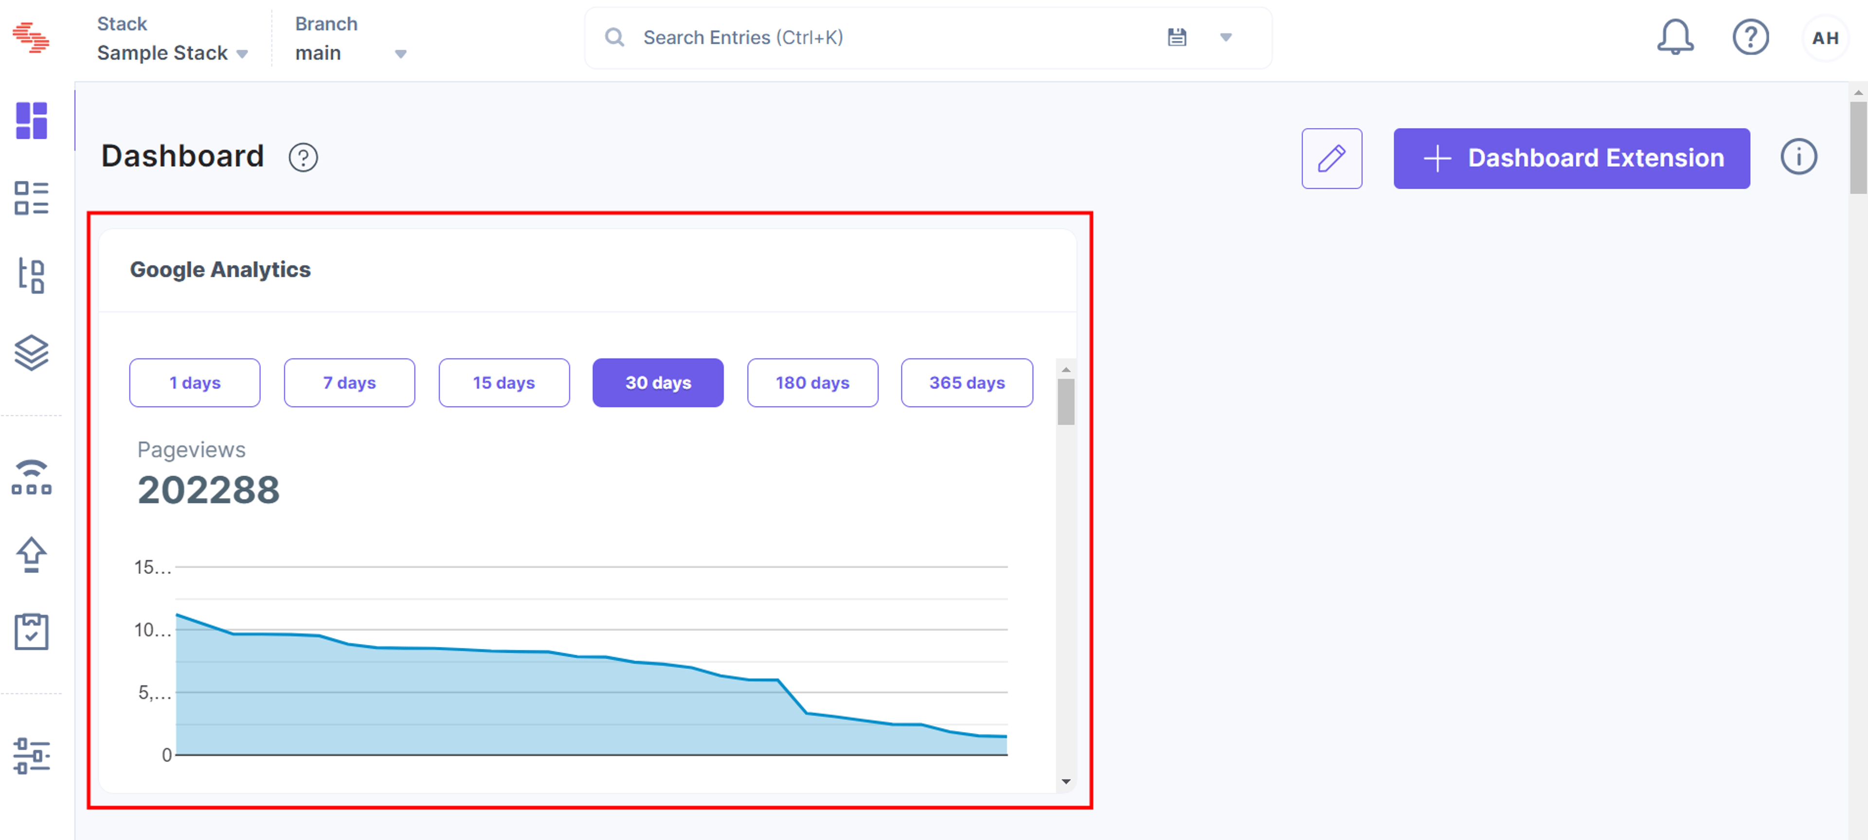This screenshot has width=1868, height=840.
Task: Open the Sample Stack dropdown
Action: [173, 53]
